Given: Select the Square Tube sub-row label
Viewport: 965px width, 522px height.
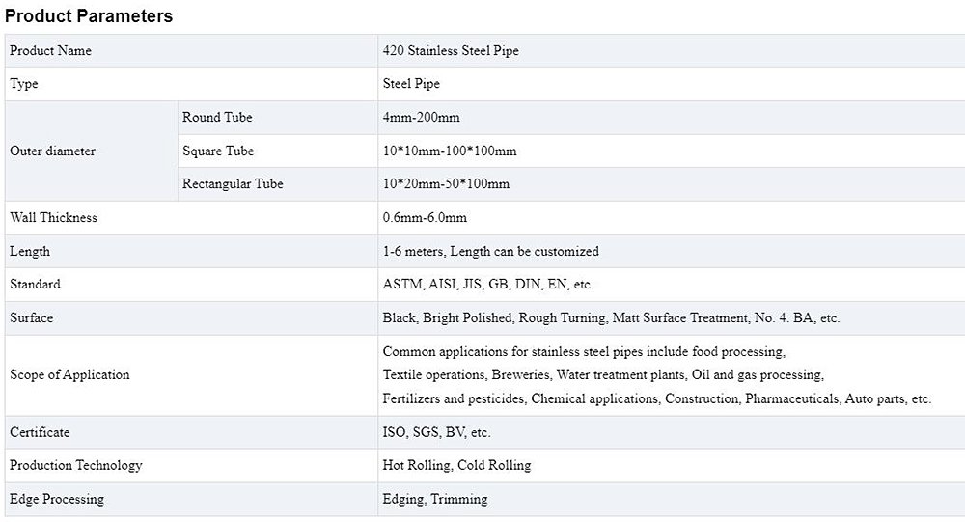Looking at the screenshot, I should click(x=218, y=151).
